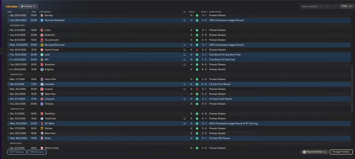
Task: Click the Wolves club badge
Action: coord(42,128)
